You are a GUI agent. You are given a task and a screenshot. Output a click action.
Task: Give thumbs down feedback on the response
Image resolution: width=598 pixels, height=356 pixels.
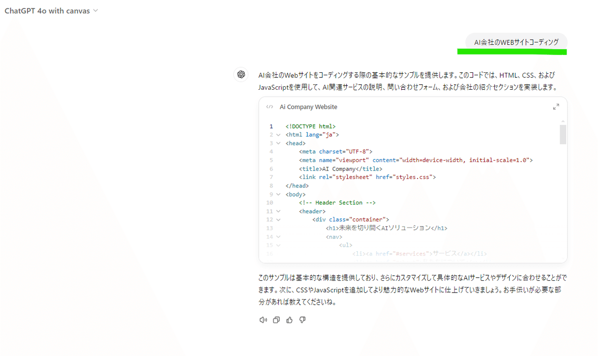pos(302,320)
